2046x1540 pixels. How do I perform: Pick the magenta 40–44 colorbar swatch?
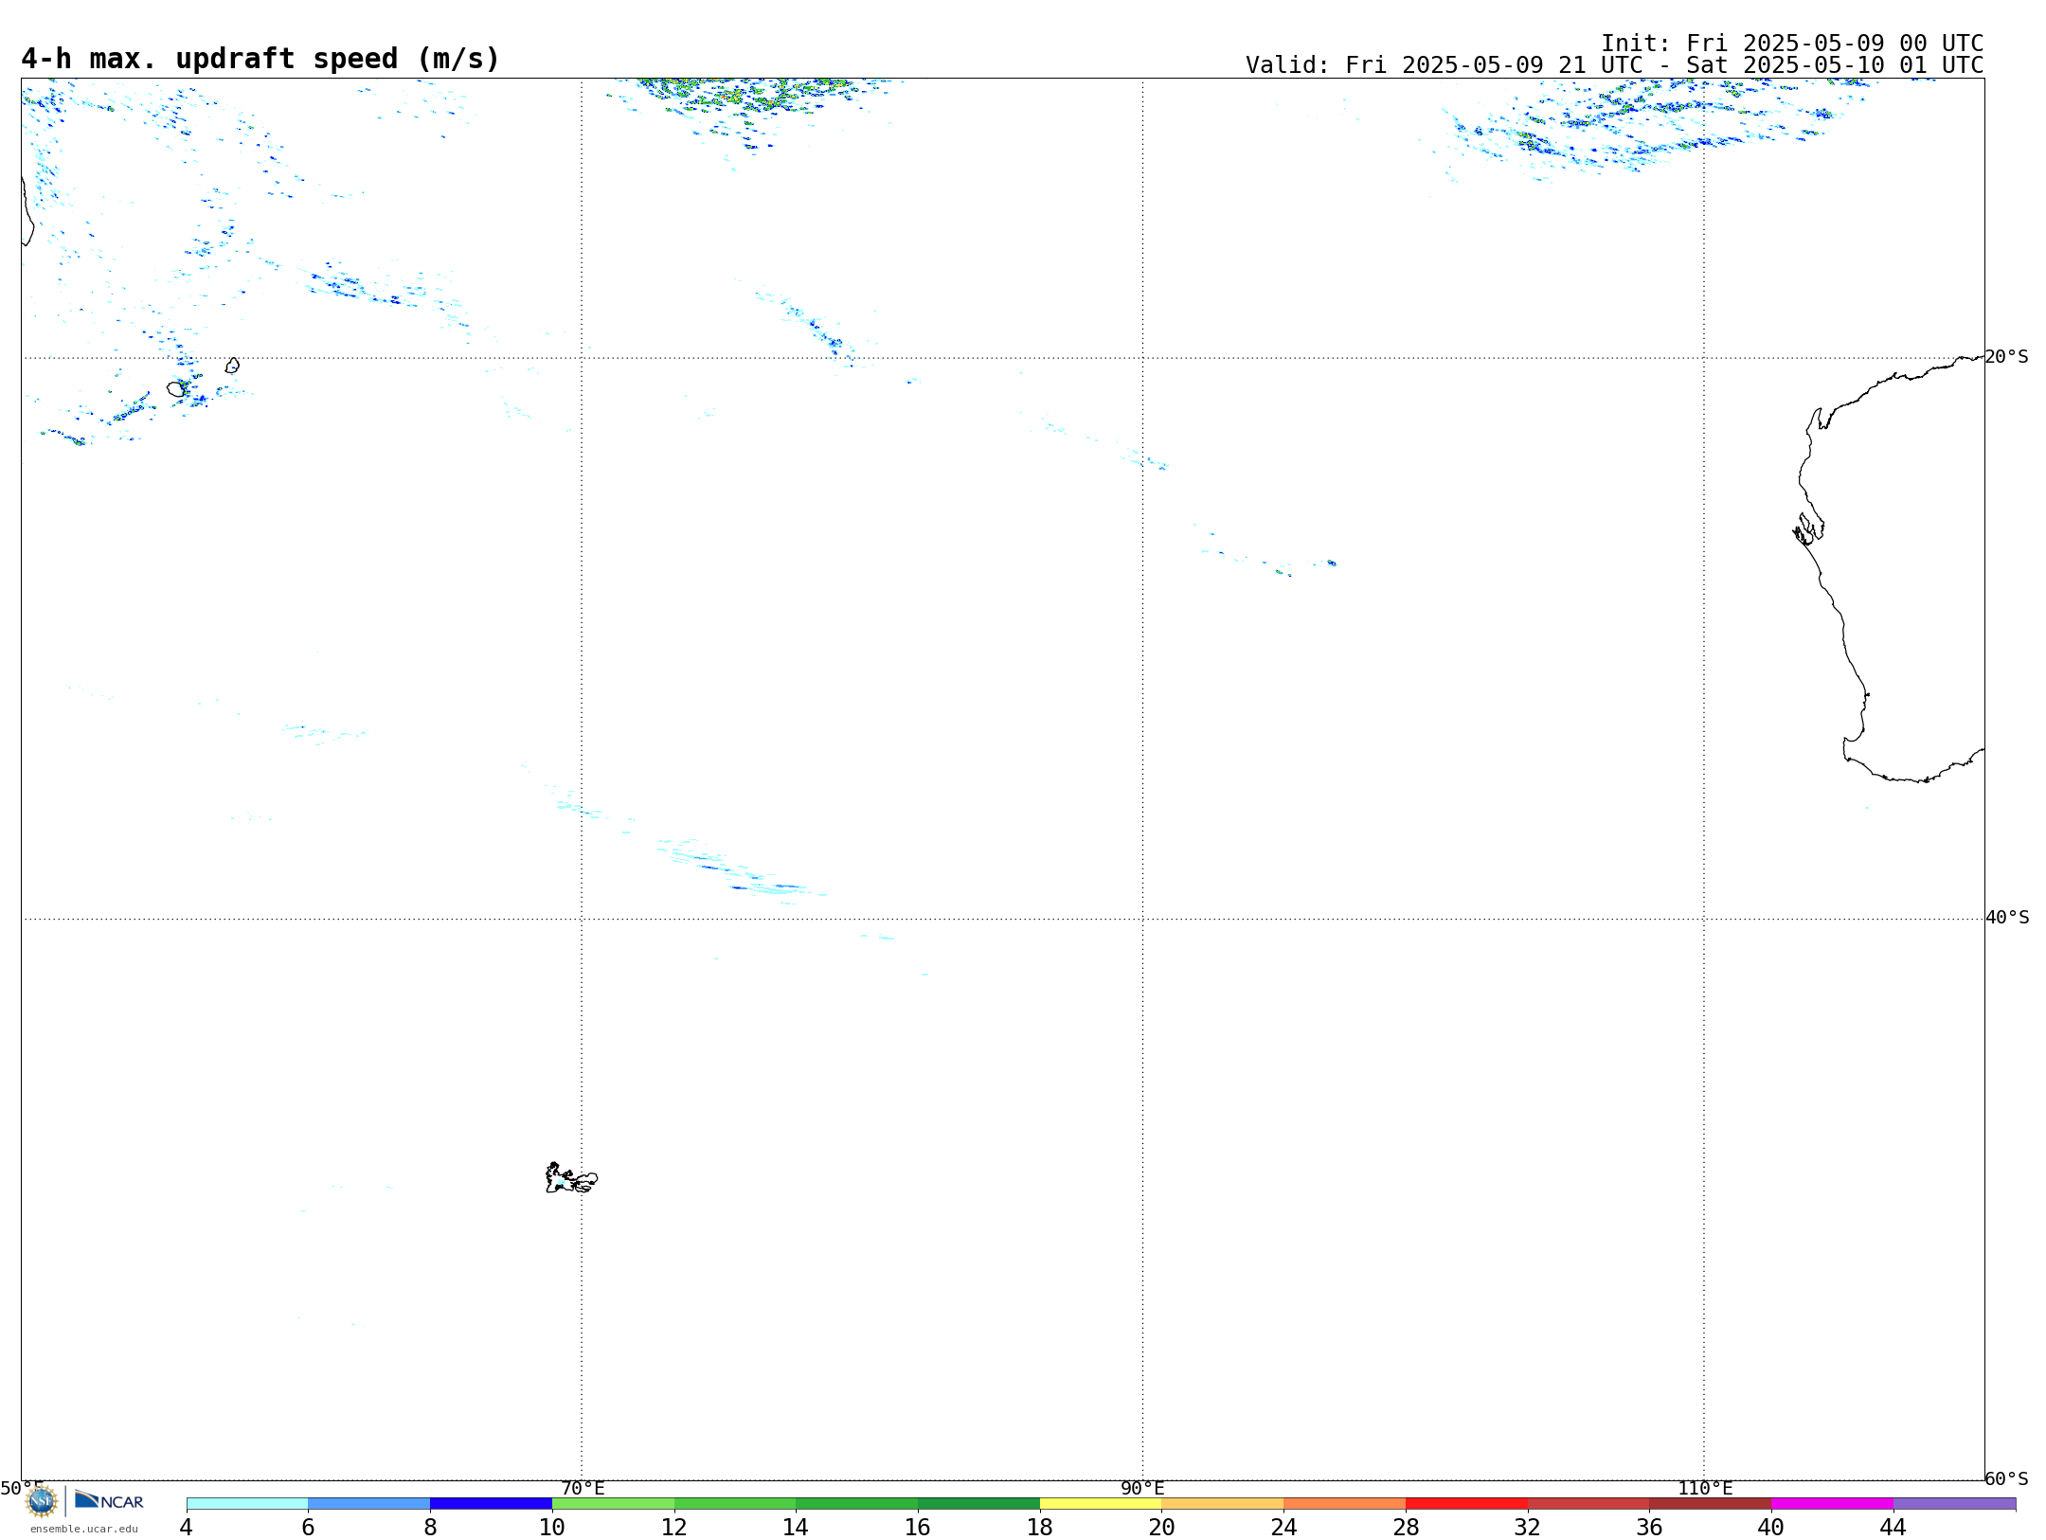pyautogui.click(x=1833, y=1504)
